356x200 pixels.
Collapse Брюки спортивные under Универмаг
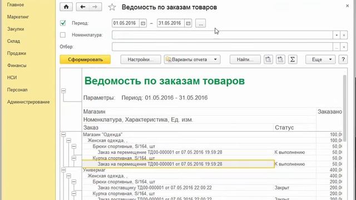74,182
